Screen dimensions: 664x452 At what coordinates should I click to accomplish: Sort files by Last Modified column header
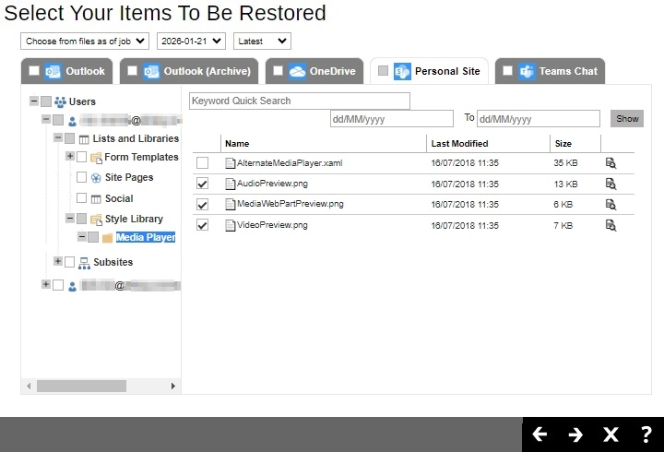pos(459,144)
